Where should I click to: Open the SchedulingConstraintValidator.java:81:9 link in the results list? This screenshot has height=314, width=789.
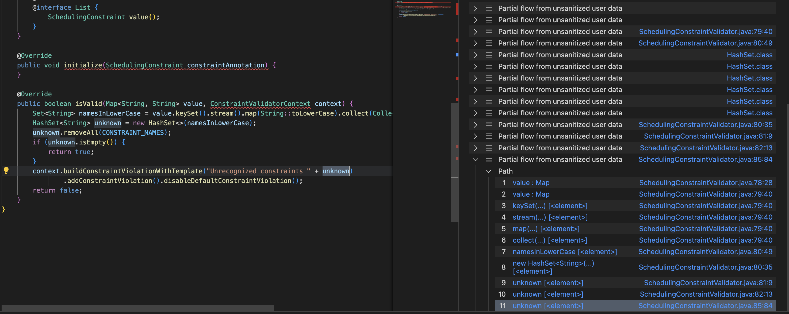(x=708, y=136)
